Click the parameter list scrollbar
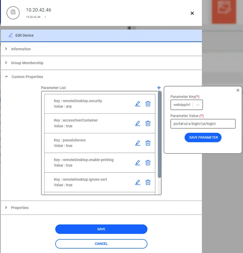Viewport: 243px width, 253px height. pos(159,135)
